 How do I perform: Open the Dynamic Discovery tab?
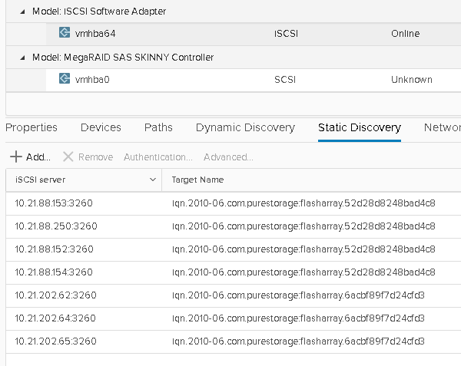point(246,127)
